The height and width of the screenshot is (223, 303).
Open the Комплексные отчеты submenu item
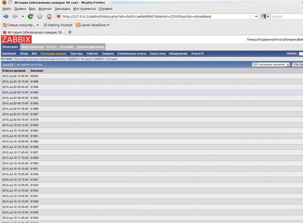(132, 53)
